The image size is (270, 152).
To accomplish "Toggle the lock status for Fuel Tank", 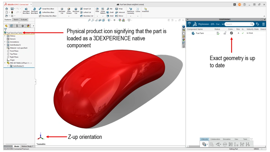I will [x=225, y=33].
